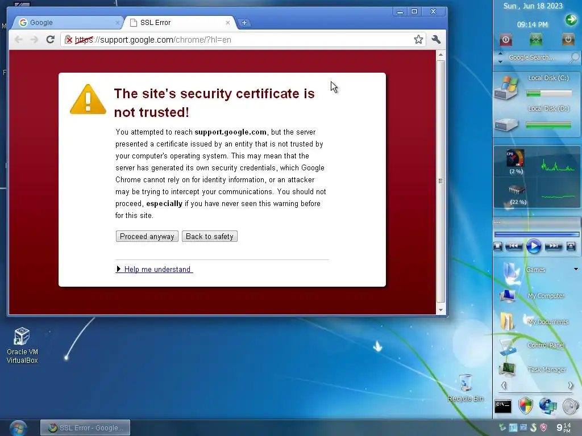Click the media player play button
The image size is (582, 436).
click(533, 246)
